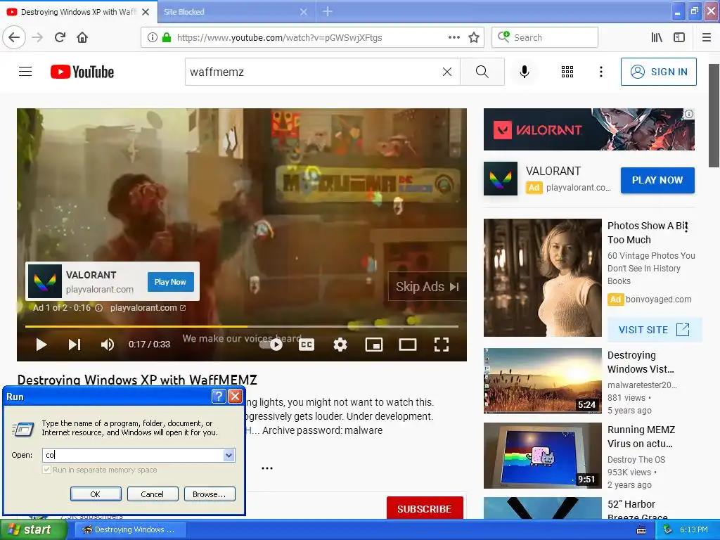The width and height of the screenshot is (720, 540).
Task: Toggle Run in separate memory space checkbox
Action: [x=46, y=470]
